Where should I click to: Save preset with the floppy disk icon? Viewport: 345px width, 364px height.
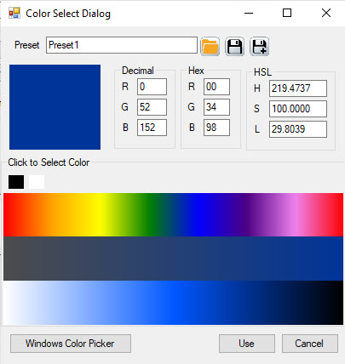(x=234, y=46)
